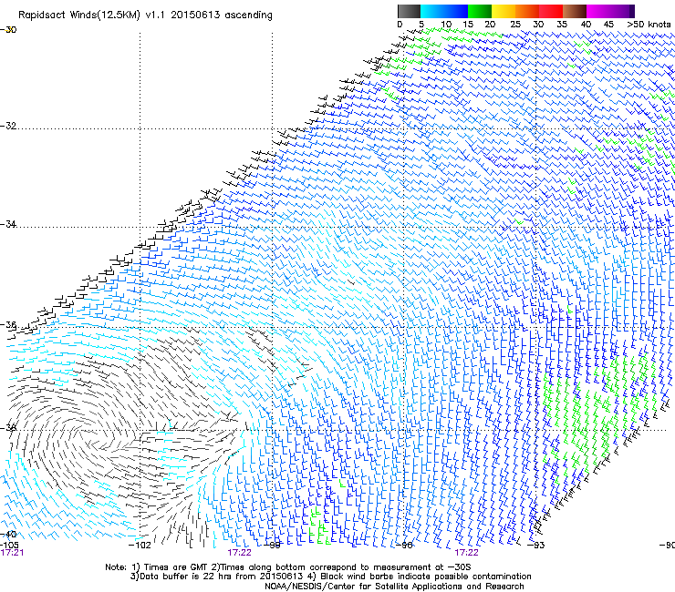Click the '20150613 ascending' text in title
This screenshot has height=592, width=675.
(x=222, y=15)
